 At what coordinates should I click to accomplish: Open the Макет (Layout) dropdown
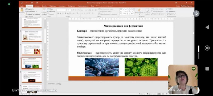click(51, 9)
